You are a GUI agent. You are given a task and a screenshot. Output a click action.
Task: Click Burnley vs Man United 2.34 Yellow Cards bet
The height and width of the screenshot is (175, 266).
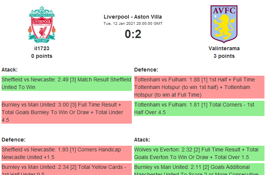[66, 170]
